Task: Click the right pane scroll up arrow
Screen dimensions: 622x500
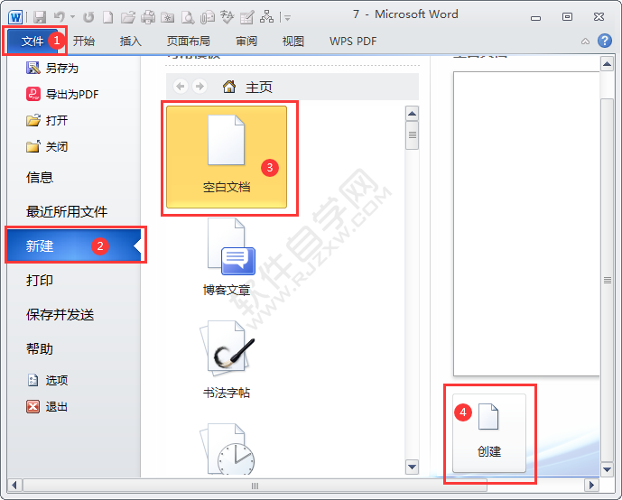Action: [607, 63]
